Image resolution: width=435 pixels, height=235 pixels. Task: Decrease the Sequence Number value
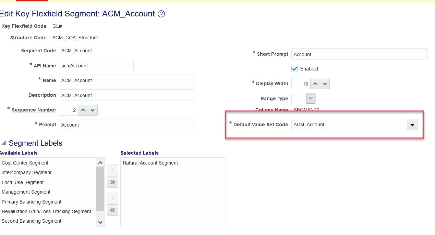point(93,110)
